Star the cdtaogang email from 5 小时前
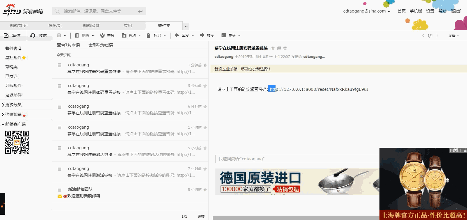467x220 pixels. point(205,148)
